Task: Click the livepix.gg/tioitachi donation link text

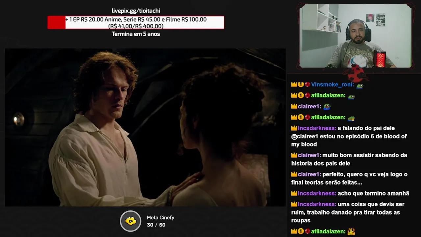Action: (x=136, y=11)
